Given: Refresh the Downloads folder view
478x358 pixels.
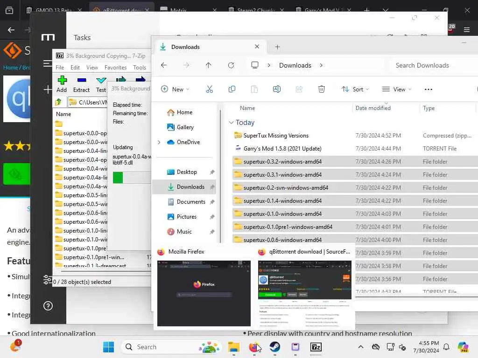Looking at the screenshot, I should tap(231, 65).
